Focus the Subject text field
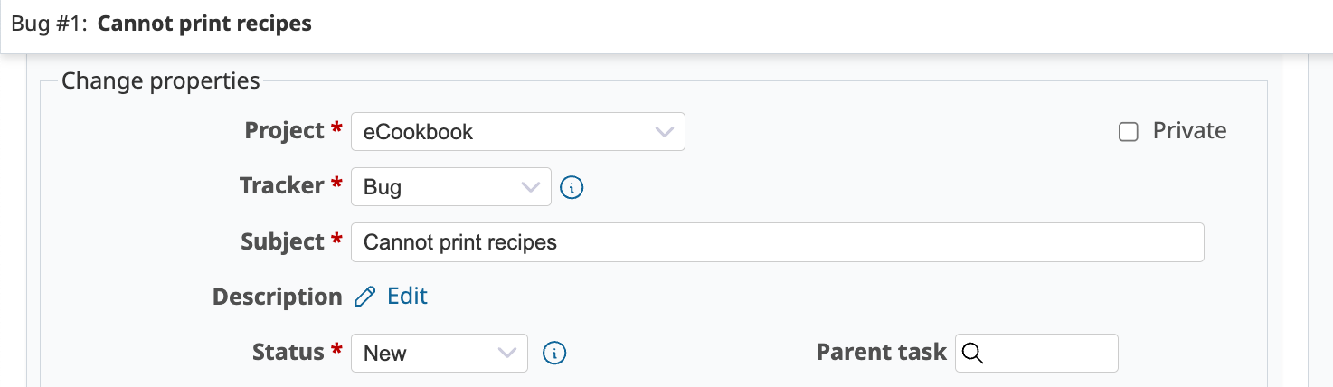Viewport: 1333px width, 387px height. click(x=778, y=242)
